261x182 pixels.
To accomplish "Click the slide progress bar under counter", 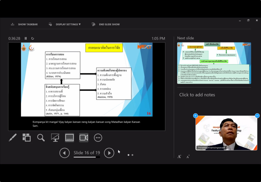I will [x=87, y=157].
